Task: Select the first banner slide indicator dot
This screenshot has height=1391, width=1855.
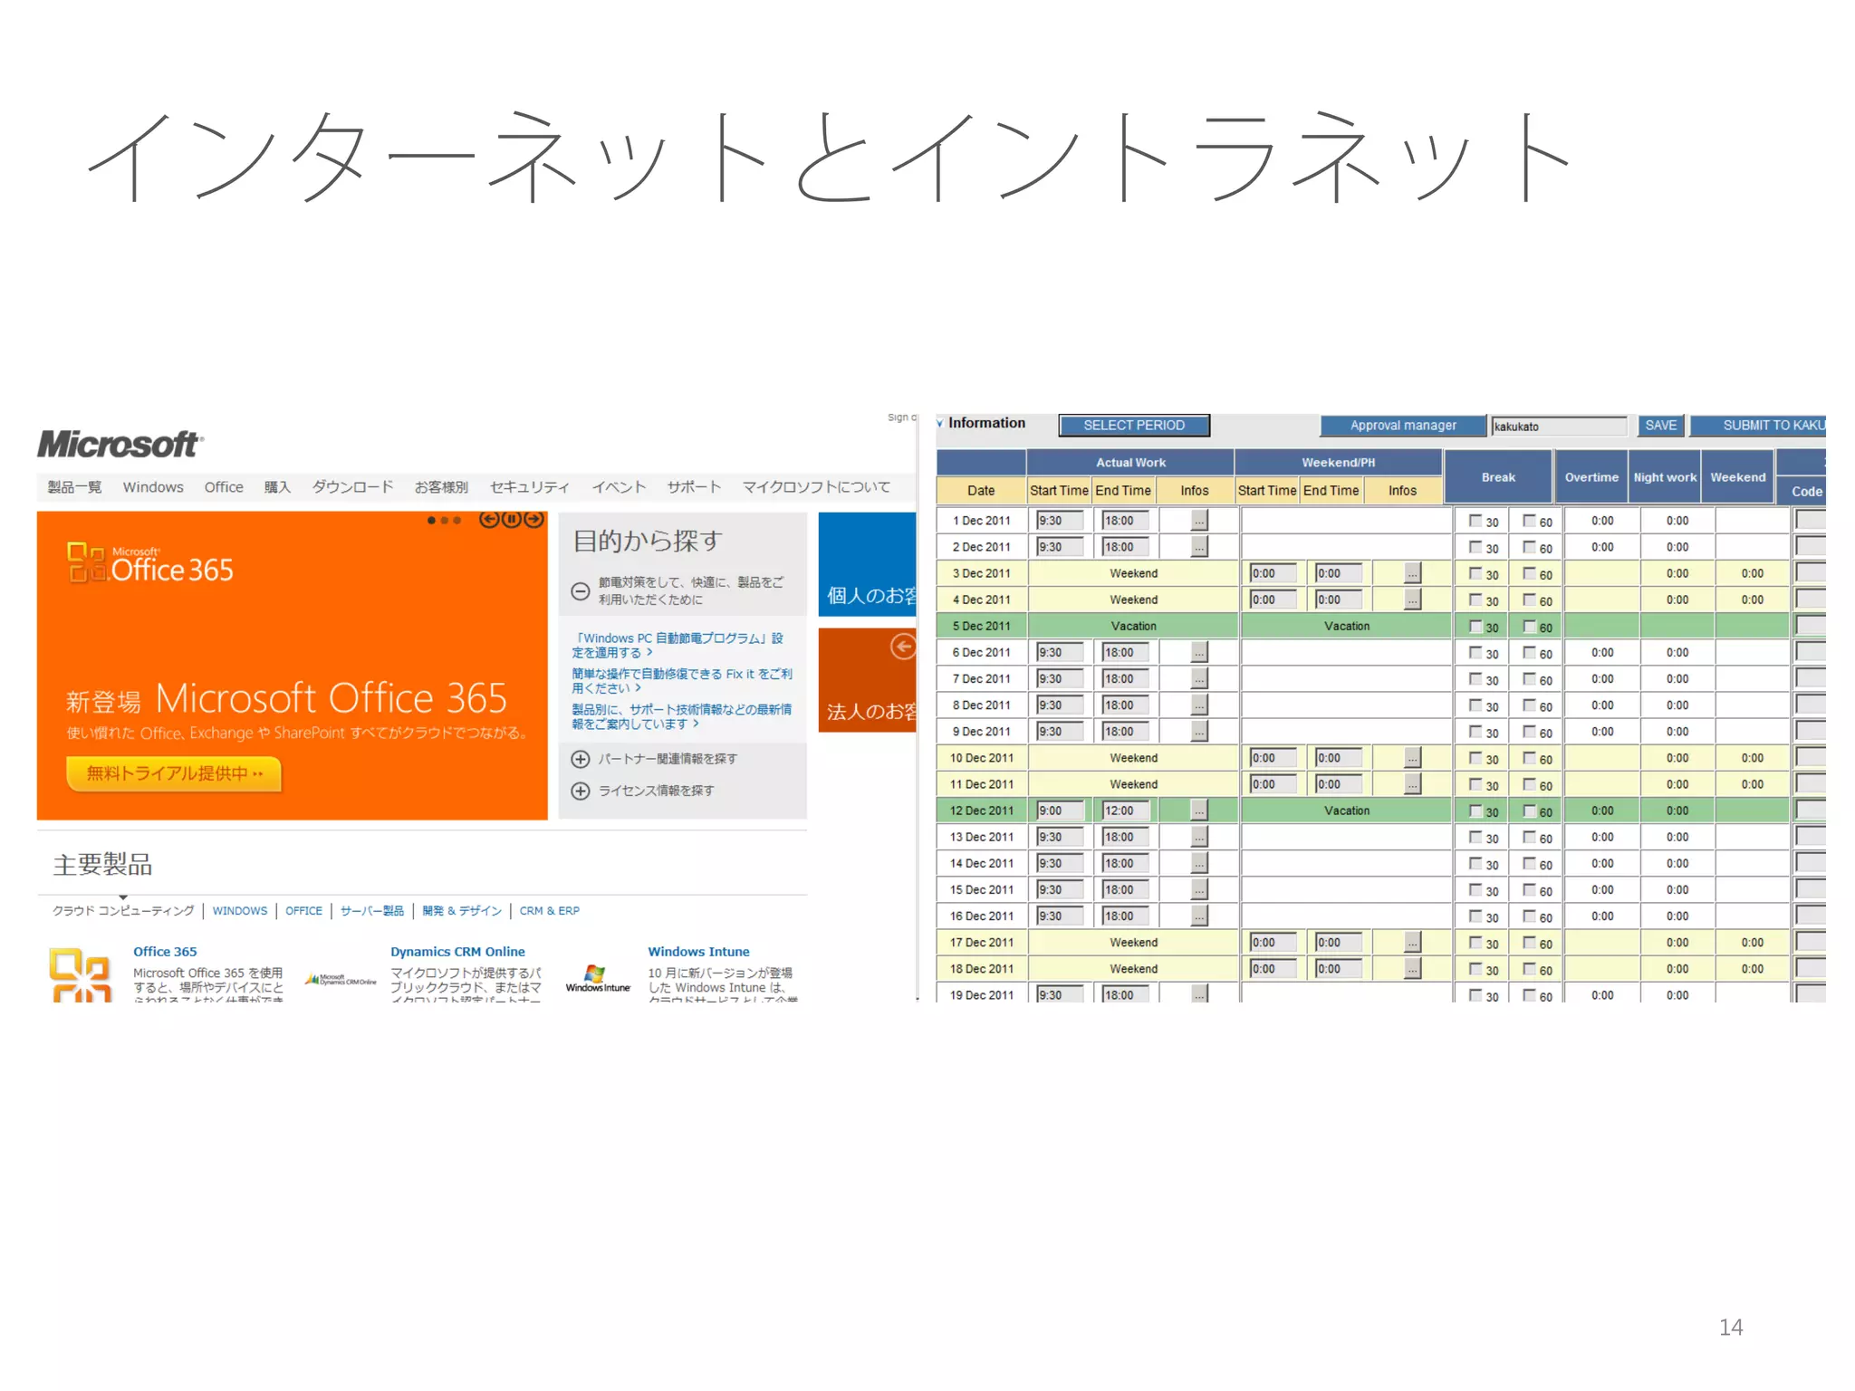Action: [x=432, y=521]
